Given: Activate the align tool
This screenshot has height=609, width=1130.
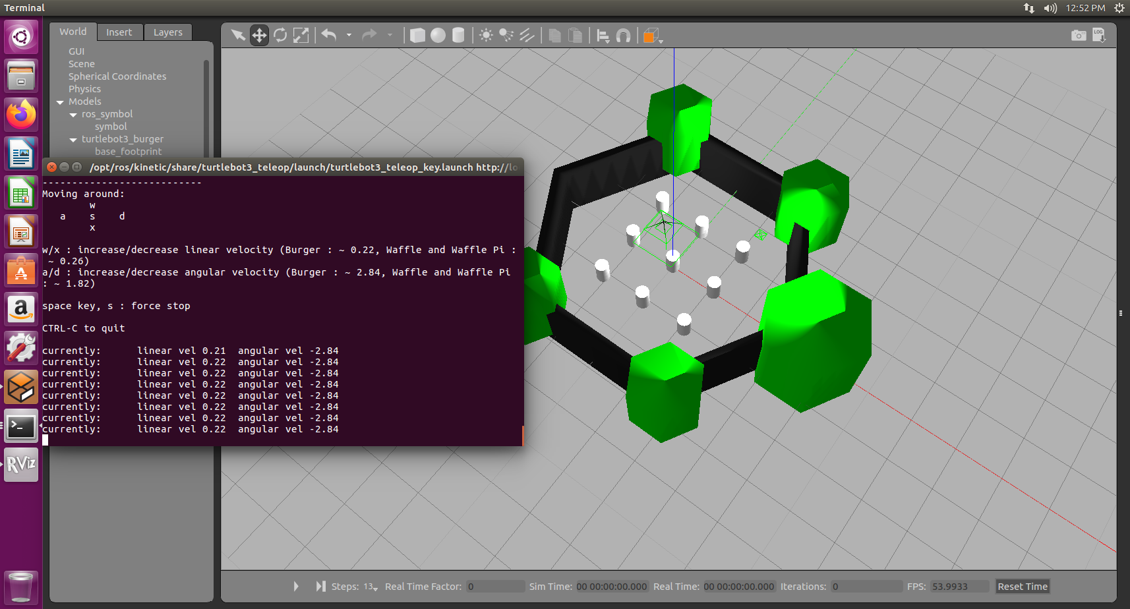Looking at the screenshot, I should pyautogui.click(x=602, y=35).
